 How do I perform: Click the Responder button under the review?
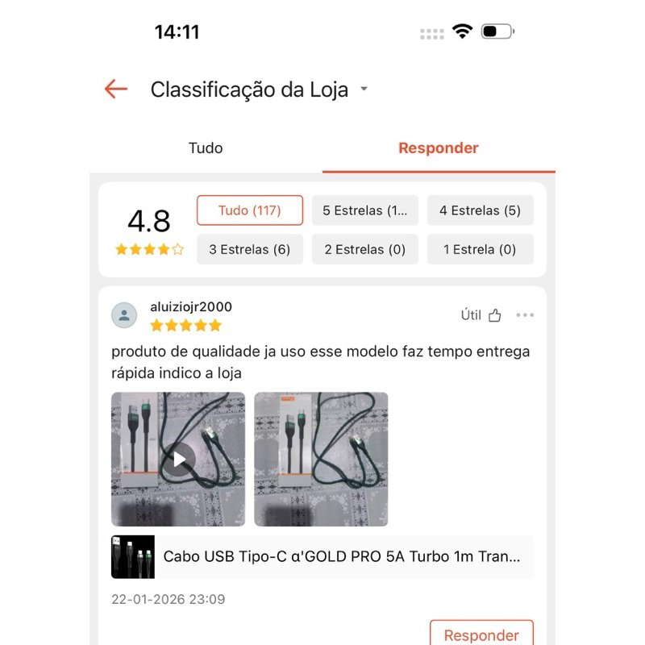point(481,634)
